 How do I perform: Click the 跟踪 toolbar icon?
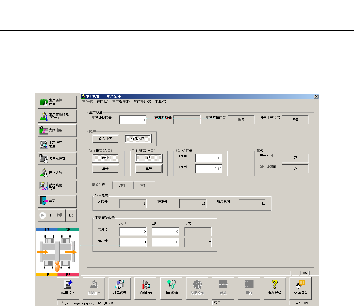[x=249, y=288]
